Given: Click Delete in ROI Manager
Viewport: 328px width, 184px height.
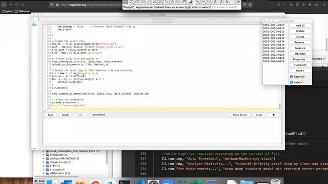Looking at the screenshot, I should [x=300, y=37].
